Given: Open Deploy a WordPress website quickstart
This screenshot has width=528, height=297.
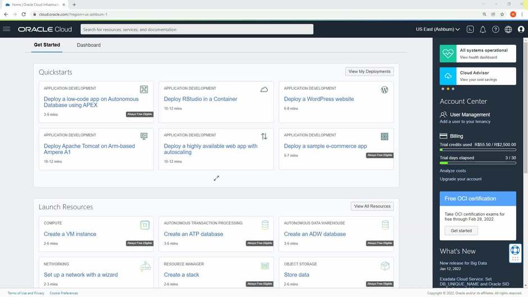Looking at the screenshot, I should coord(318,99).
